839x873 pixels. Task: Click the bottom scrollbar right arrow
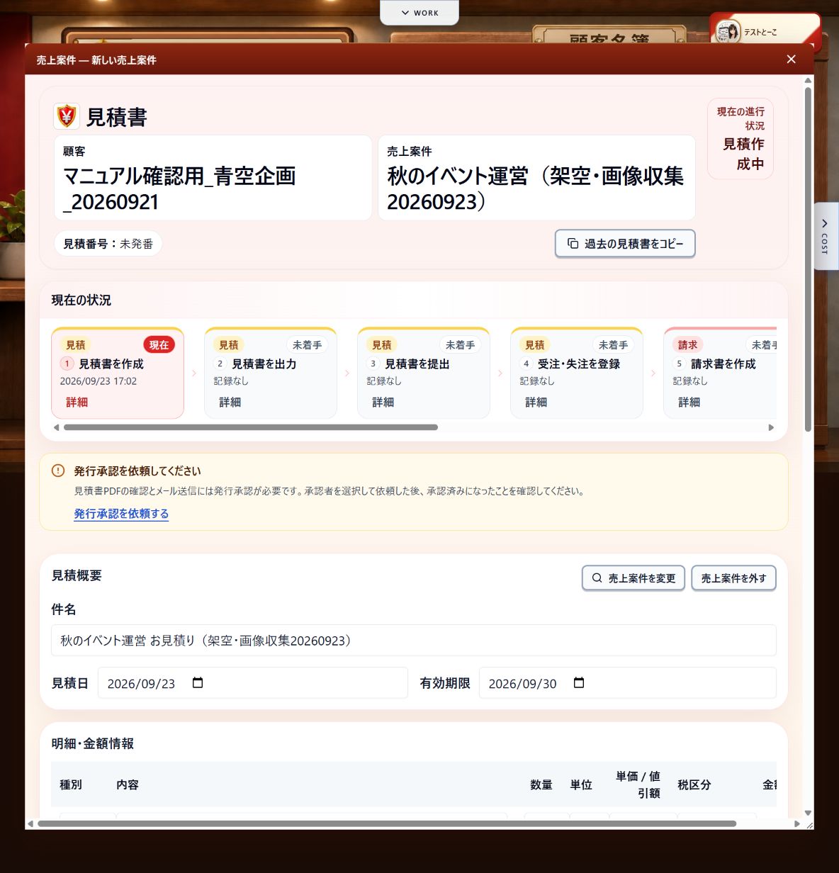(x=797, y=823)
